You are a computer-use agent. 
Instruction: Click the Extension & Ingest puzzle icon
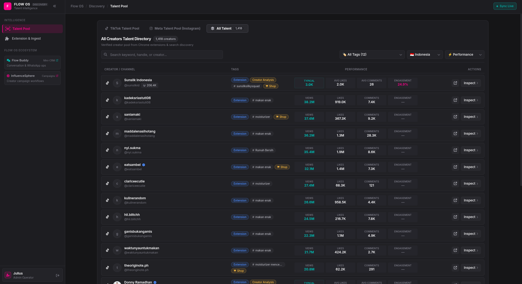(7, 39)
